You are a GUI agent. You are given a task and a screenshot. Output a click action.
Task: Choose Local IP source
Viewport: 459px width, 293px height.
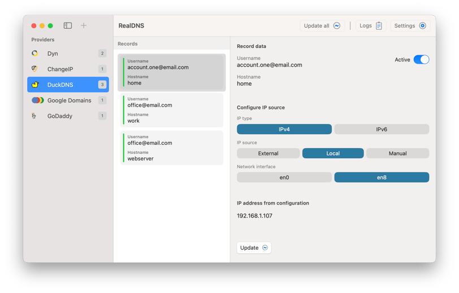[333, 153]
